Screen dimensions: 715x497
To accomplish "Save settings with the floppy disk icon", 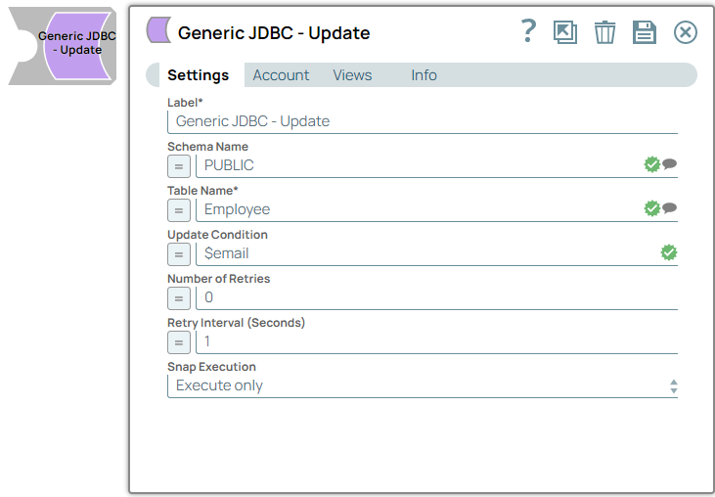I will (x=645, y=32).
